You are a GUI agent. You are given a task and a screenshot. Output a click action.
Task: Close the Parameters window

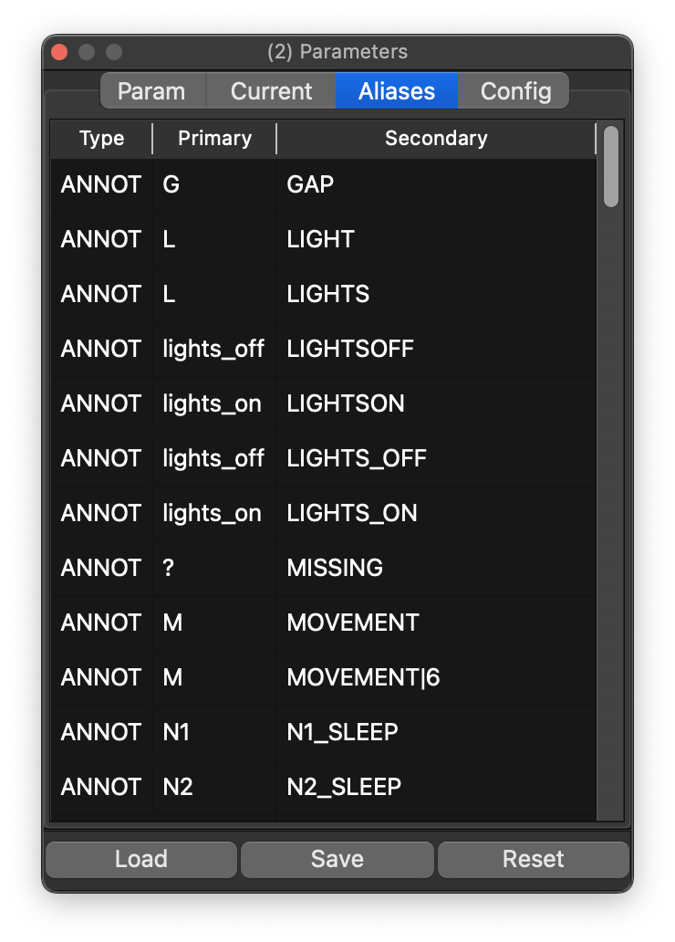pos(59,52)
